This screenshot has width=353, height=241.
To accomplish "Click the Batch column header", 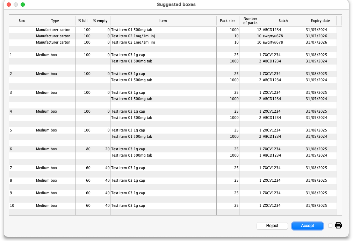I will [x=283, y=21].
